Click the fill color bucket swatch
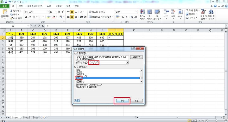The image size is (228, 122). [48, 17]
